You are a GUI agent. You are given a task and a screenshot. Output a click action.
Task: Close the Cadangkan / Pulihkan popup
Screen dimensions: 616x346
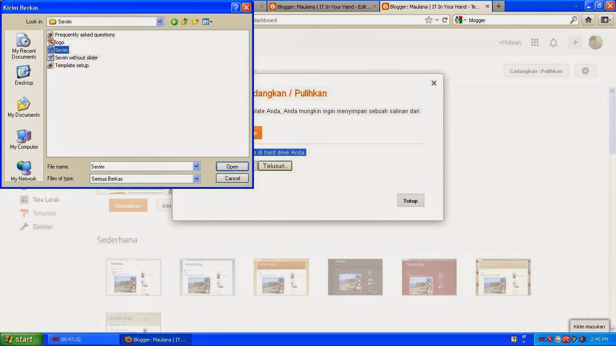(x=434, y=83)
